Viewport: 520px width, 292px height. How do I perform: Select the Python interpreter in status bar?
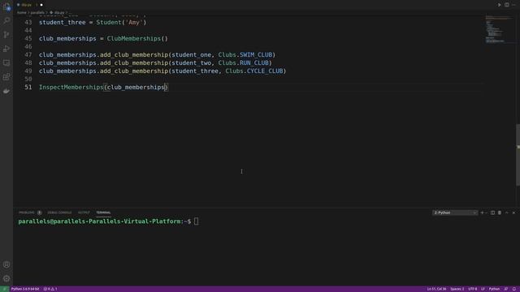(25, 289)
